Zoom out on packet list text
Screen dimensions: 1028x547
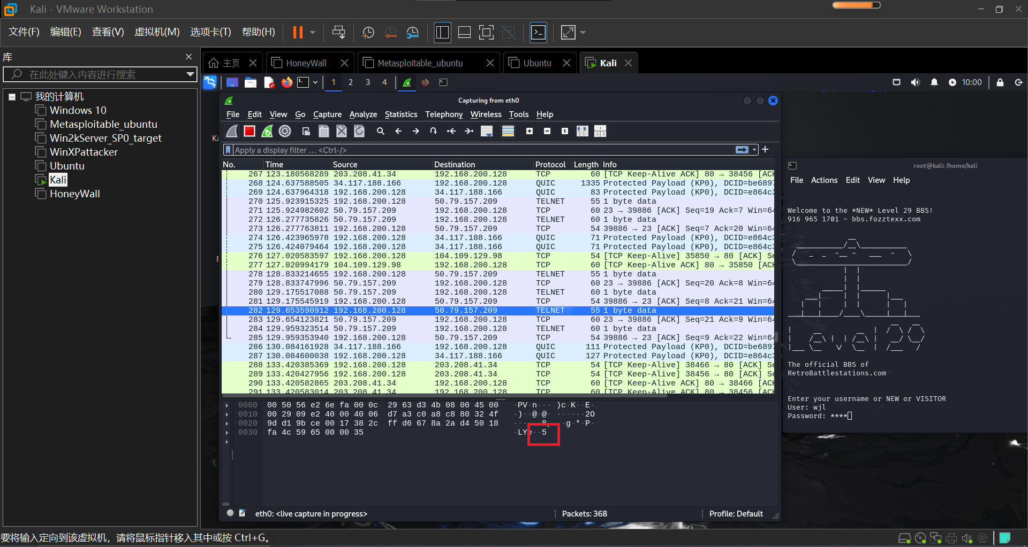click(547, 131)
